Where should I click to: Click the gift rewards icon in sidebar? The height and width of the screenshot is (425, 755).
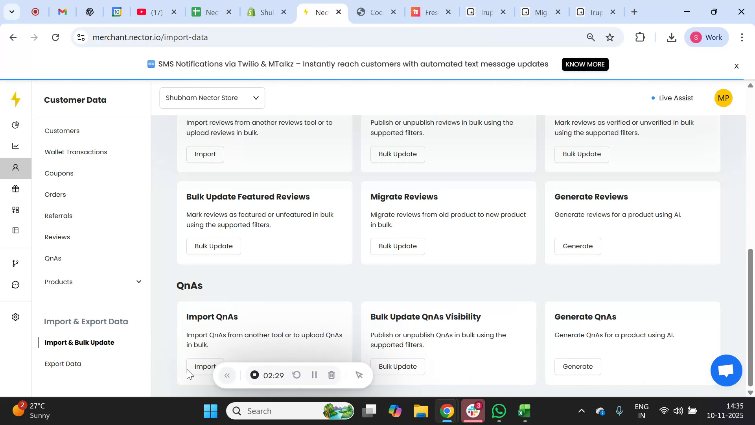(x=16, y=188)
